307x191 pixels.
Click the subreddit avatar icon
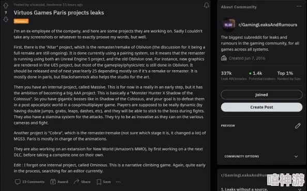coord(228,25)
